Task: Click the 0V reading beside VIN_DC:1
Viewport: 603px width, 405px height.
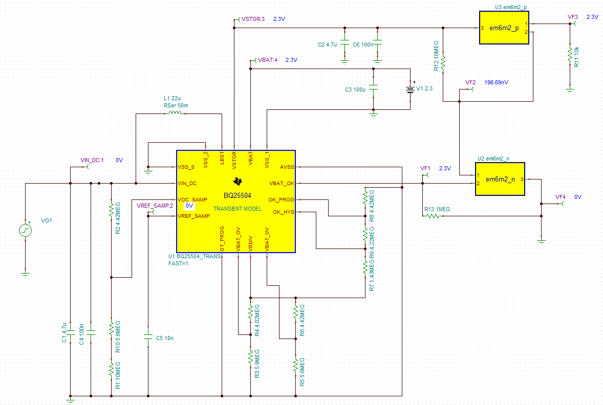Action: tap(119, 160)
